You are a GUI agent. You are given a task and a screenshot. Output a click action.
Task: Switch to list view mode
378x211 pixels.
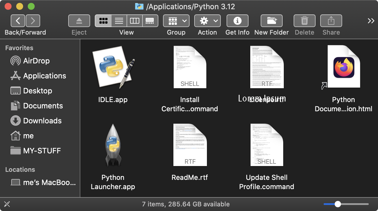(119, 21)
